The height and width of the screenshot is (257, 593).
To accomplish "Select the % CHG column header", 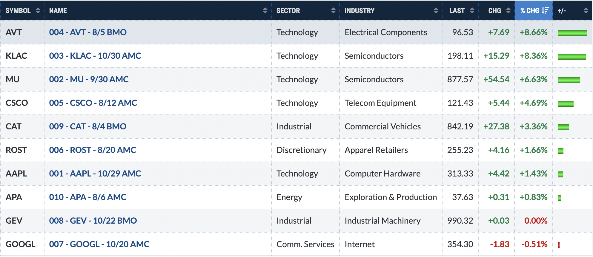I will point(534,11).
